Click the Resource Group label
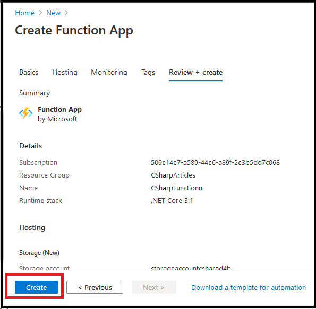Viewport: 316px width, 309px height. (x=44, y=175)
